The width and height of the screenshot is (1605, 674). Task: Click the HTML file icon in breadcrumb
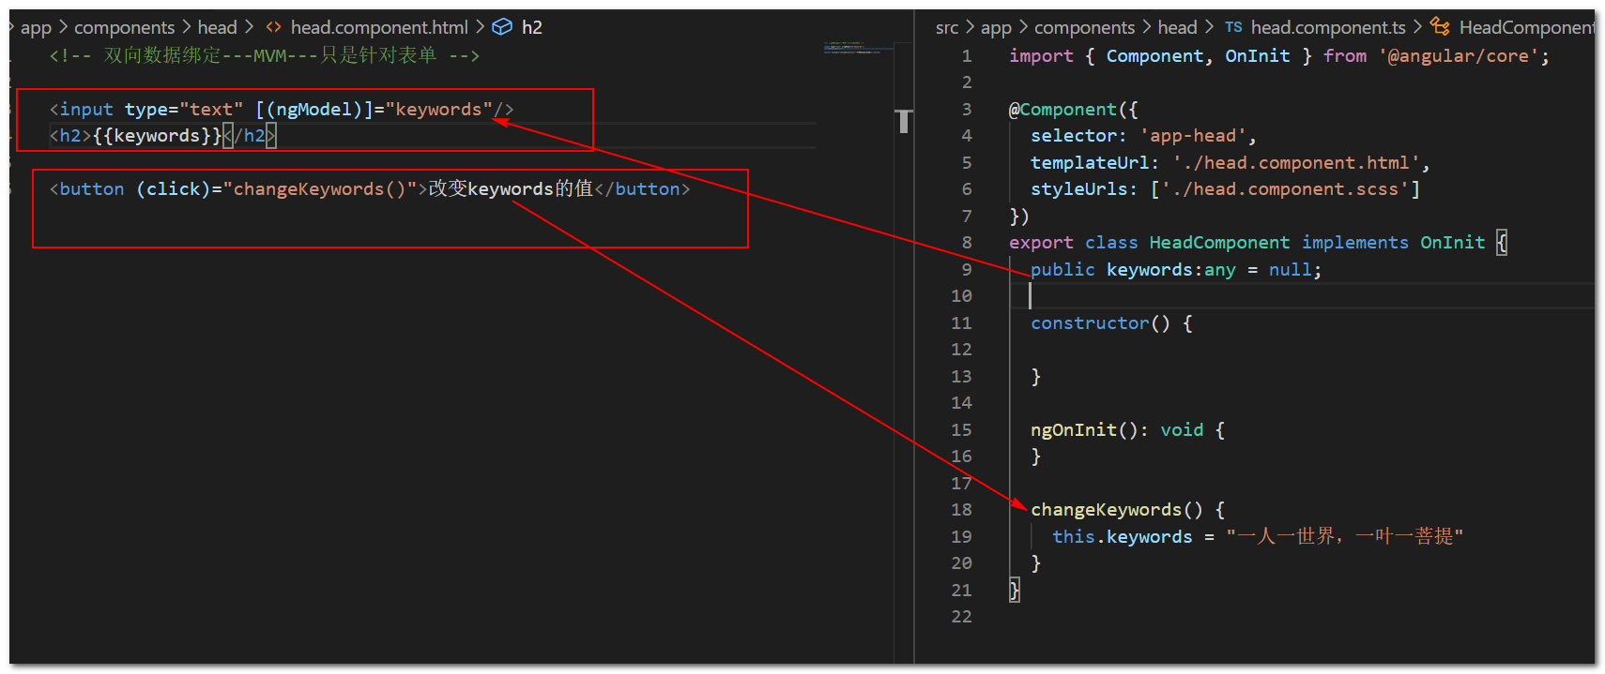coord(273,27)
